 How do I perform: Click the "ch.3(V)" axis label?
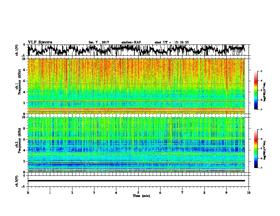coord(17,181)
